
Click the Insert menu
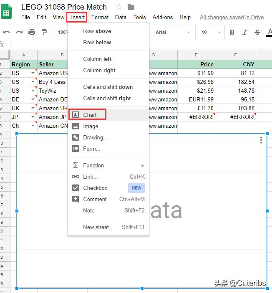[78, 18]
